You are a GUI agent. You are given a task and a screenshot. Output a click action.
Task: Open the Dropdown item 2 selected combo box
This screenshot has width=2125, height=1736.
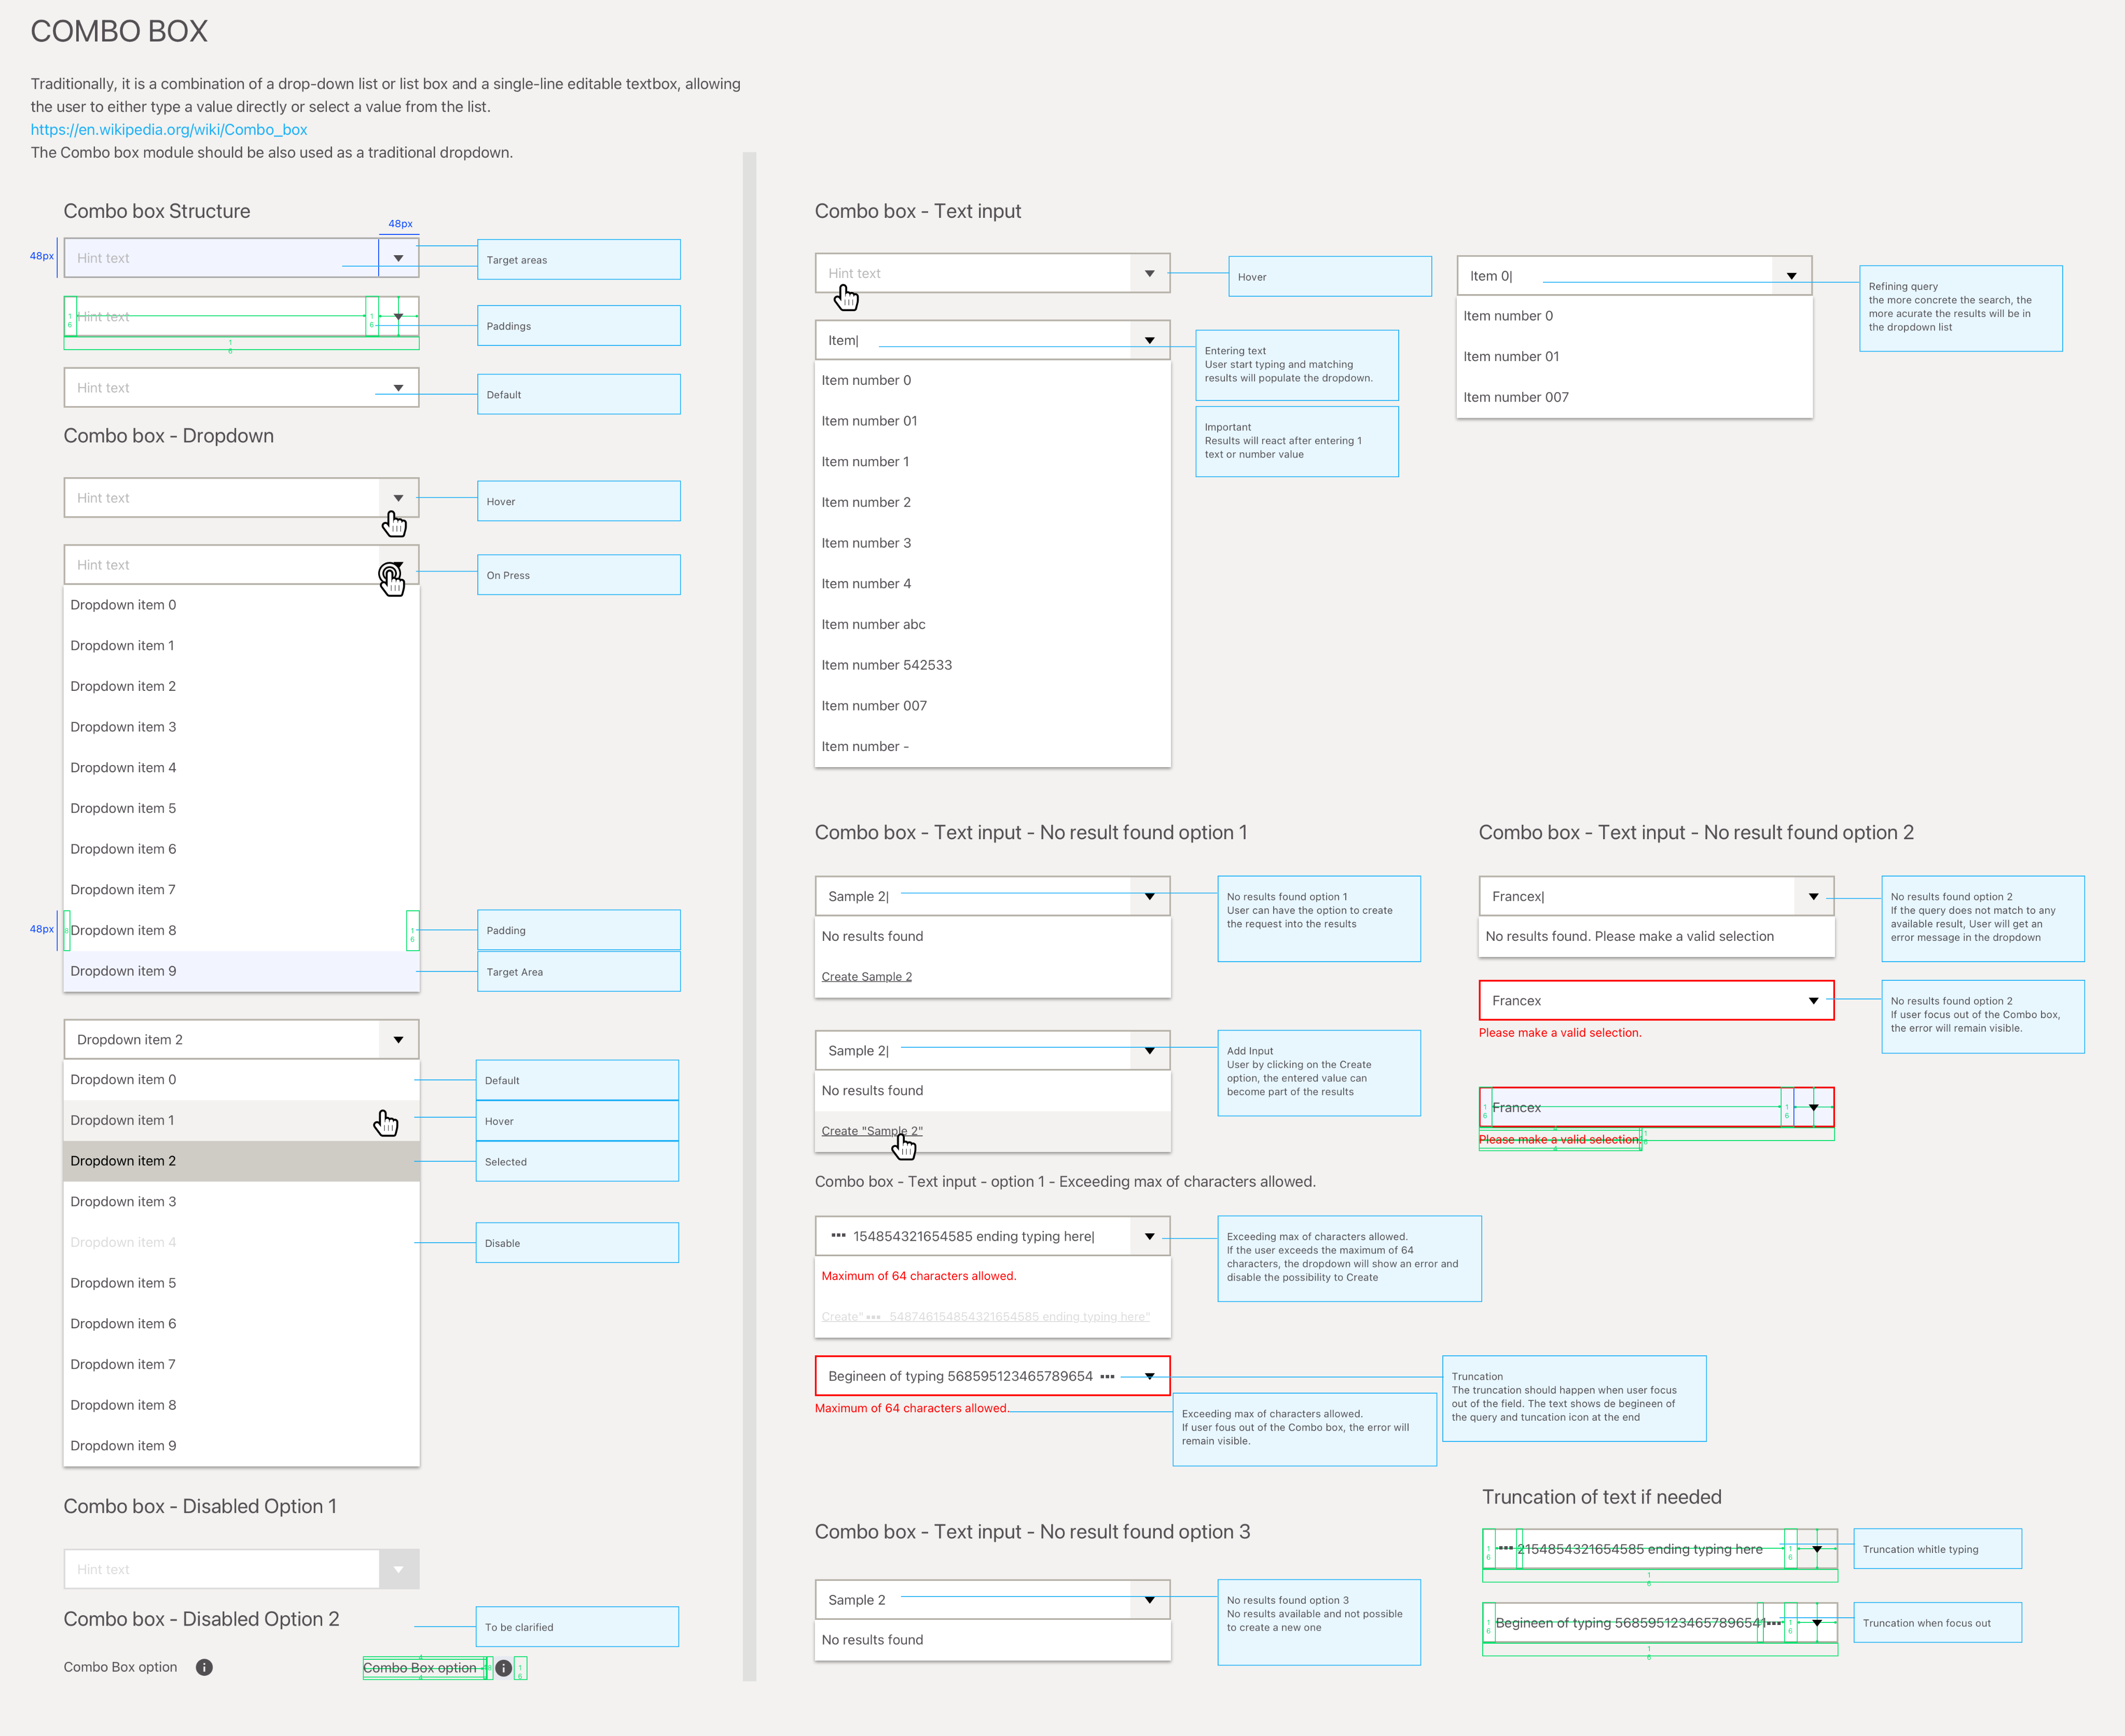[x=398, y=1040]
